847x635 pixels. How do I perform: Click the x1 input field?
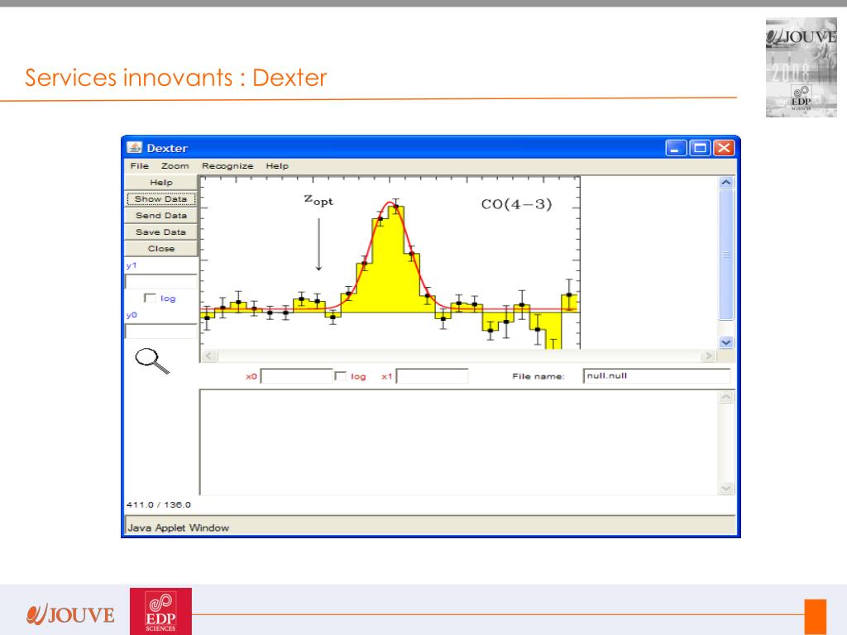coord(432,376)
